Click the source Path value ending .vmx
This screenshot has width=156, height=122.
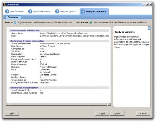(74, 36)
